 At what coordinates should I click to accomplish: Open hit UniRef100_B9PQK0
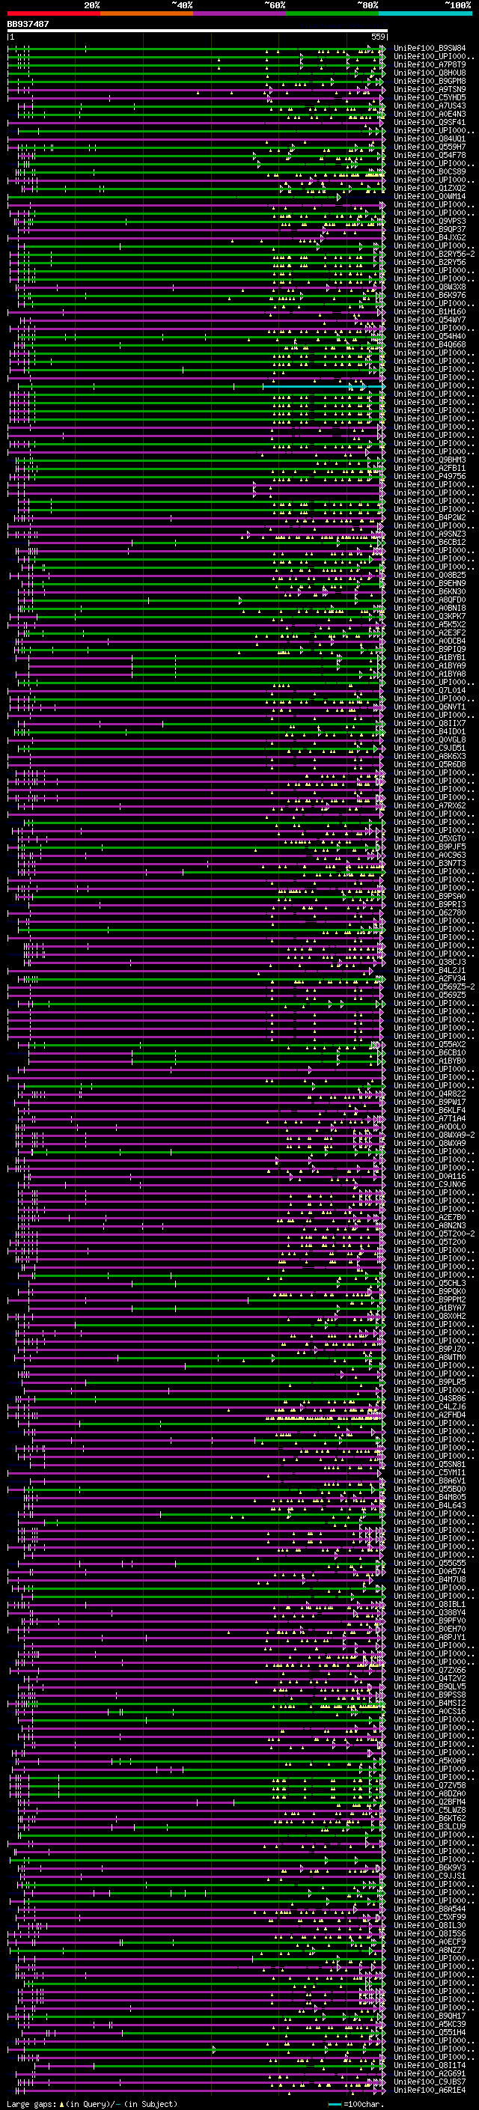430,1291
